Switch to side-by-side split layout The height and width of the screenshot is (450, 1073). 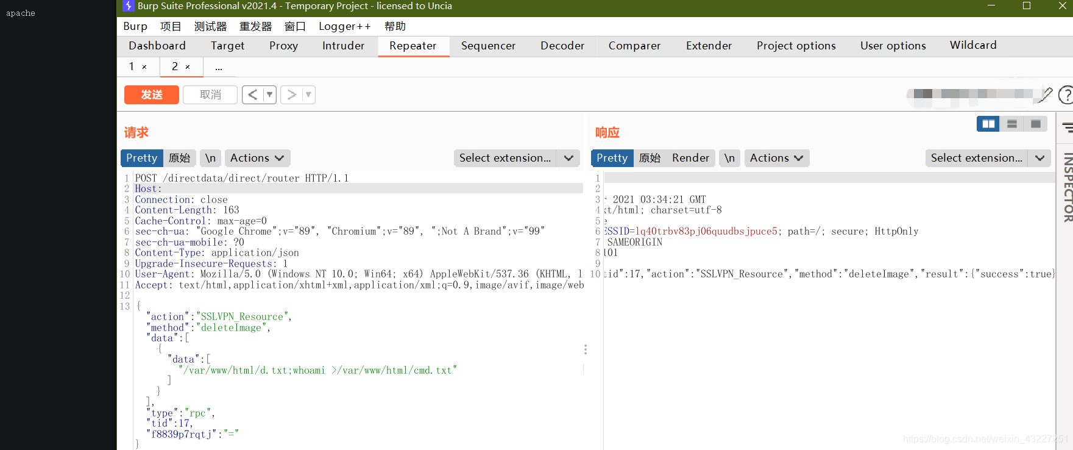tap(988, 124)
